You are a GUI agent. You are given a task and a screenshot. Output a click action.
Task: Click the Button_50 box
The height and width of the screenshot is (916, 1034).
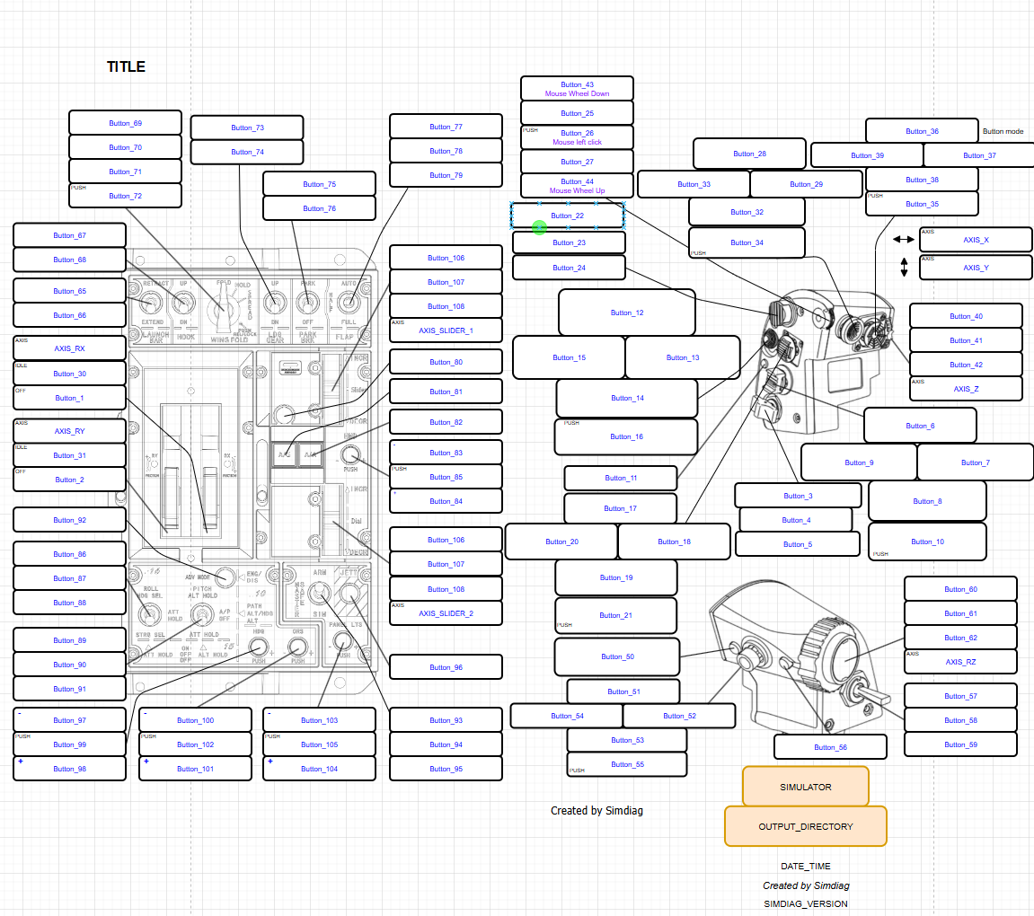[x=617, y=657]
